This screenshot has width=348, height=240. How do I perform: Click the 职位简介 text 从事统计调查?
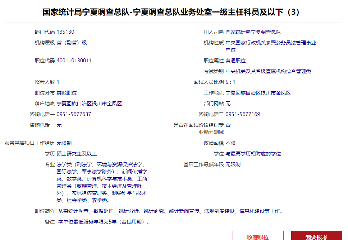171,211
